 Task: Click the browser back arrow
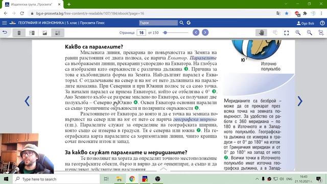[6, 13]
